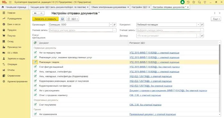Screen dimensions: 224x118
Task: Toggle Корректировочный счет-фактура checkbox
Action: click(35, 86)
